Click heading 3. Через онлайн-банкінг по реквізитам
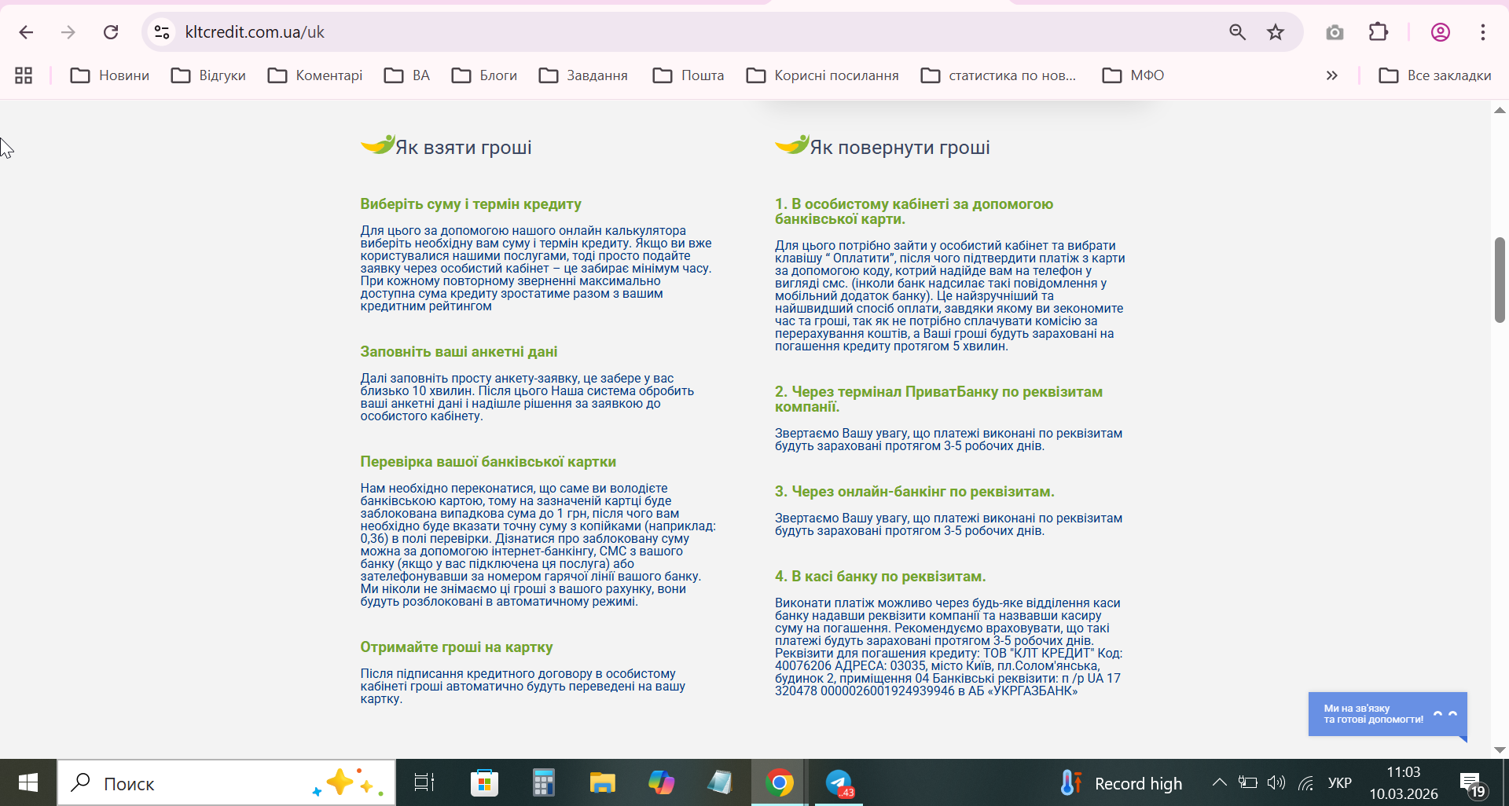Screen dimensions: 1509x806 (x=915, y=492)
